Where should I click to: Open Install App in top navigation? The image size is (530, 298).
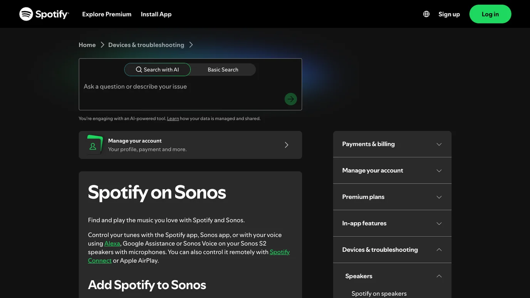[156, 14]
